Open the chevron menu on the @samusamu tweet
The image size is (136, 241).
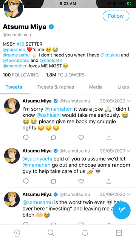tap(128, 194)
